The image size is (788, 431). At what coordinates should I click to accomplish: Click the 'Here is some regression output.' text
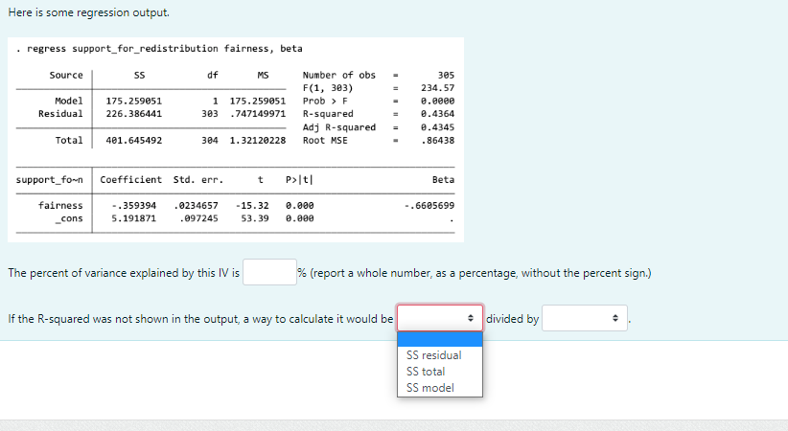pyautogui.click(x=89, y=12)
